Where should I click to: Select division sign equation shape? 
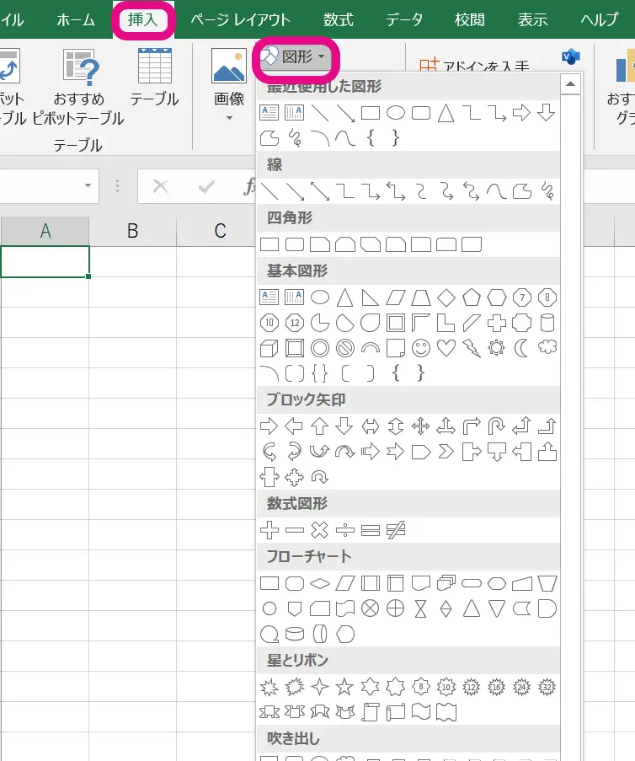click(x=345, y=530)
